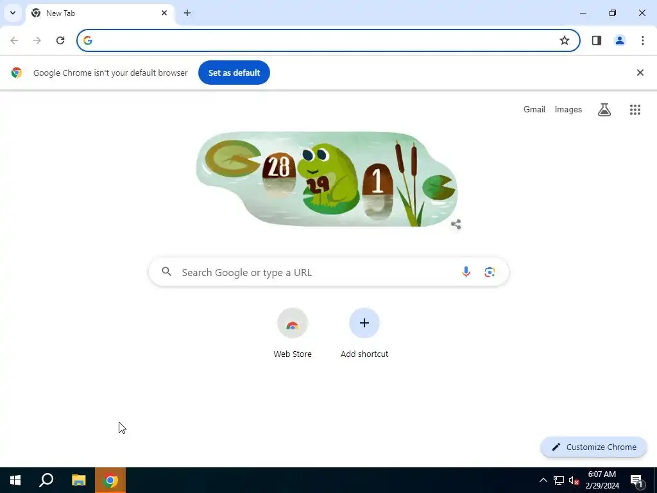Image resolution: width=657 pixels, height=493 pixels.
Task: Restore down the Chrome window
Action: coord(613,13)
